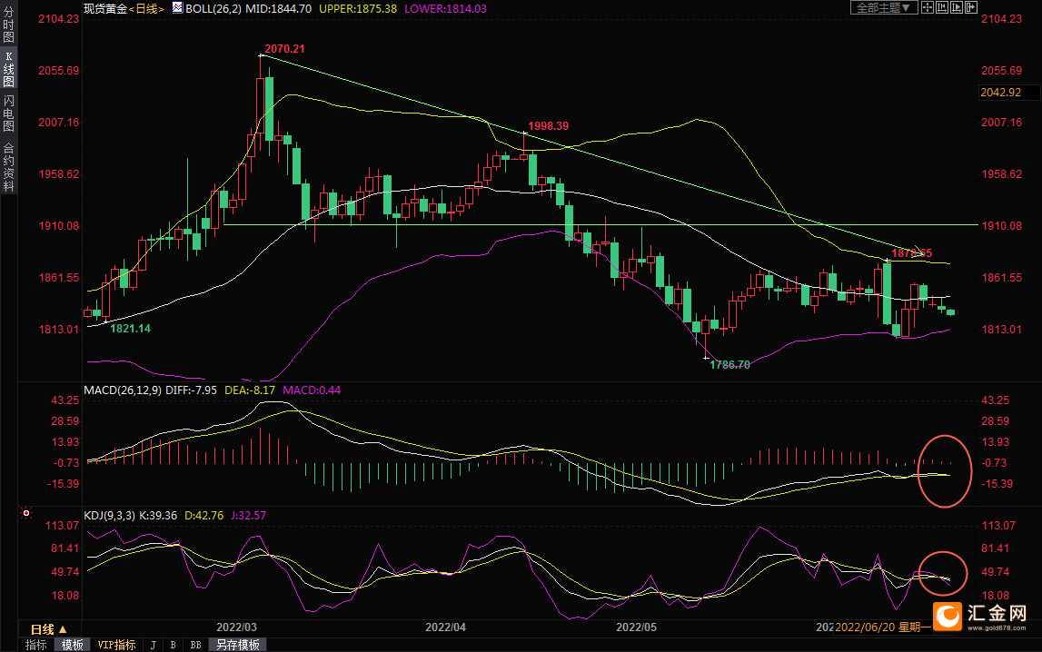Image resolution: width=1042 pixels, height=652 pixels.
Task: Click the play-forward chart icon at top right
Action: (x=957, y=7)
